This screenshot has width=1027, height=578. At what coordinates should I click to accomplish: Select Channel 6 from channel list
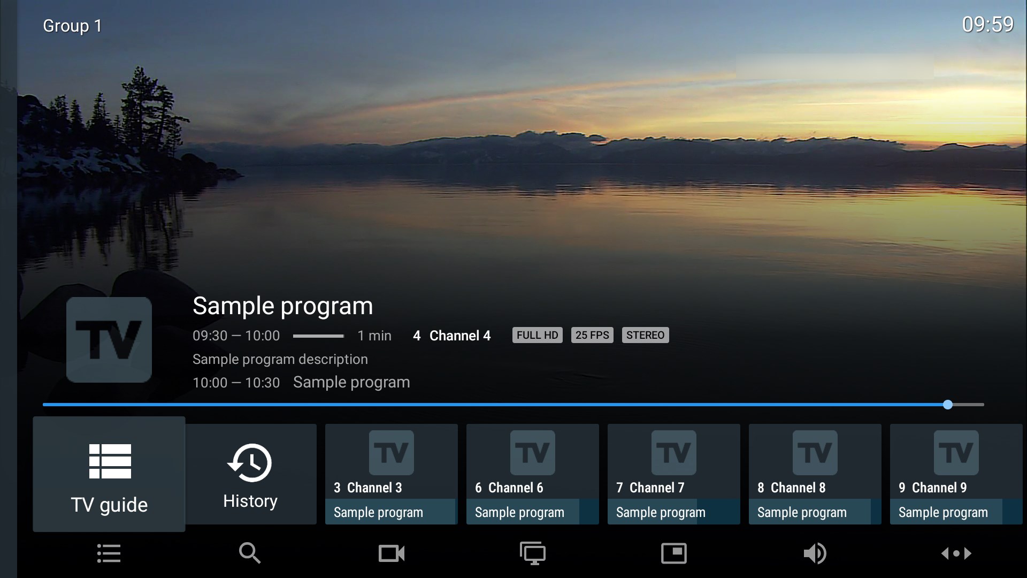click(x=532, y=474)
